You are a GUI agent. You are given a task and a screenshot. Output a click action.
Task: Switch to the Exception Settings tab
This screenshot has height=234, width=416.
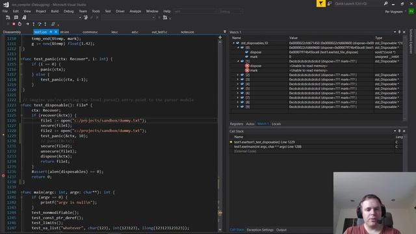coord(260,230)
